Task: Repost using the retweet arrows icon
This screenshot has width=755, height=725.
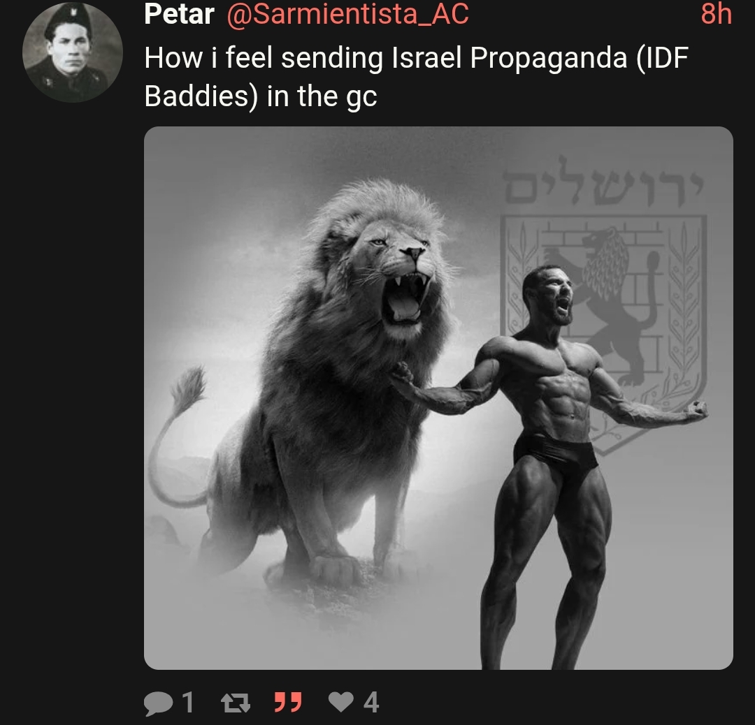Action: 236,703
